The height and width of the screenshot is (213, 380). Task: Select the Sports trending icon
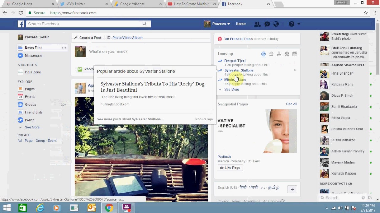pos(287,54)
